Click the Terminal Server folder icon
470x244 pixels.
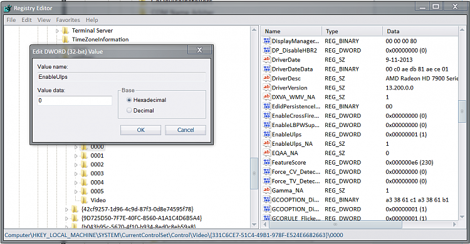(x=65, y=30)
